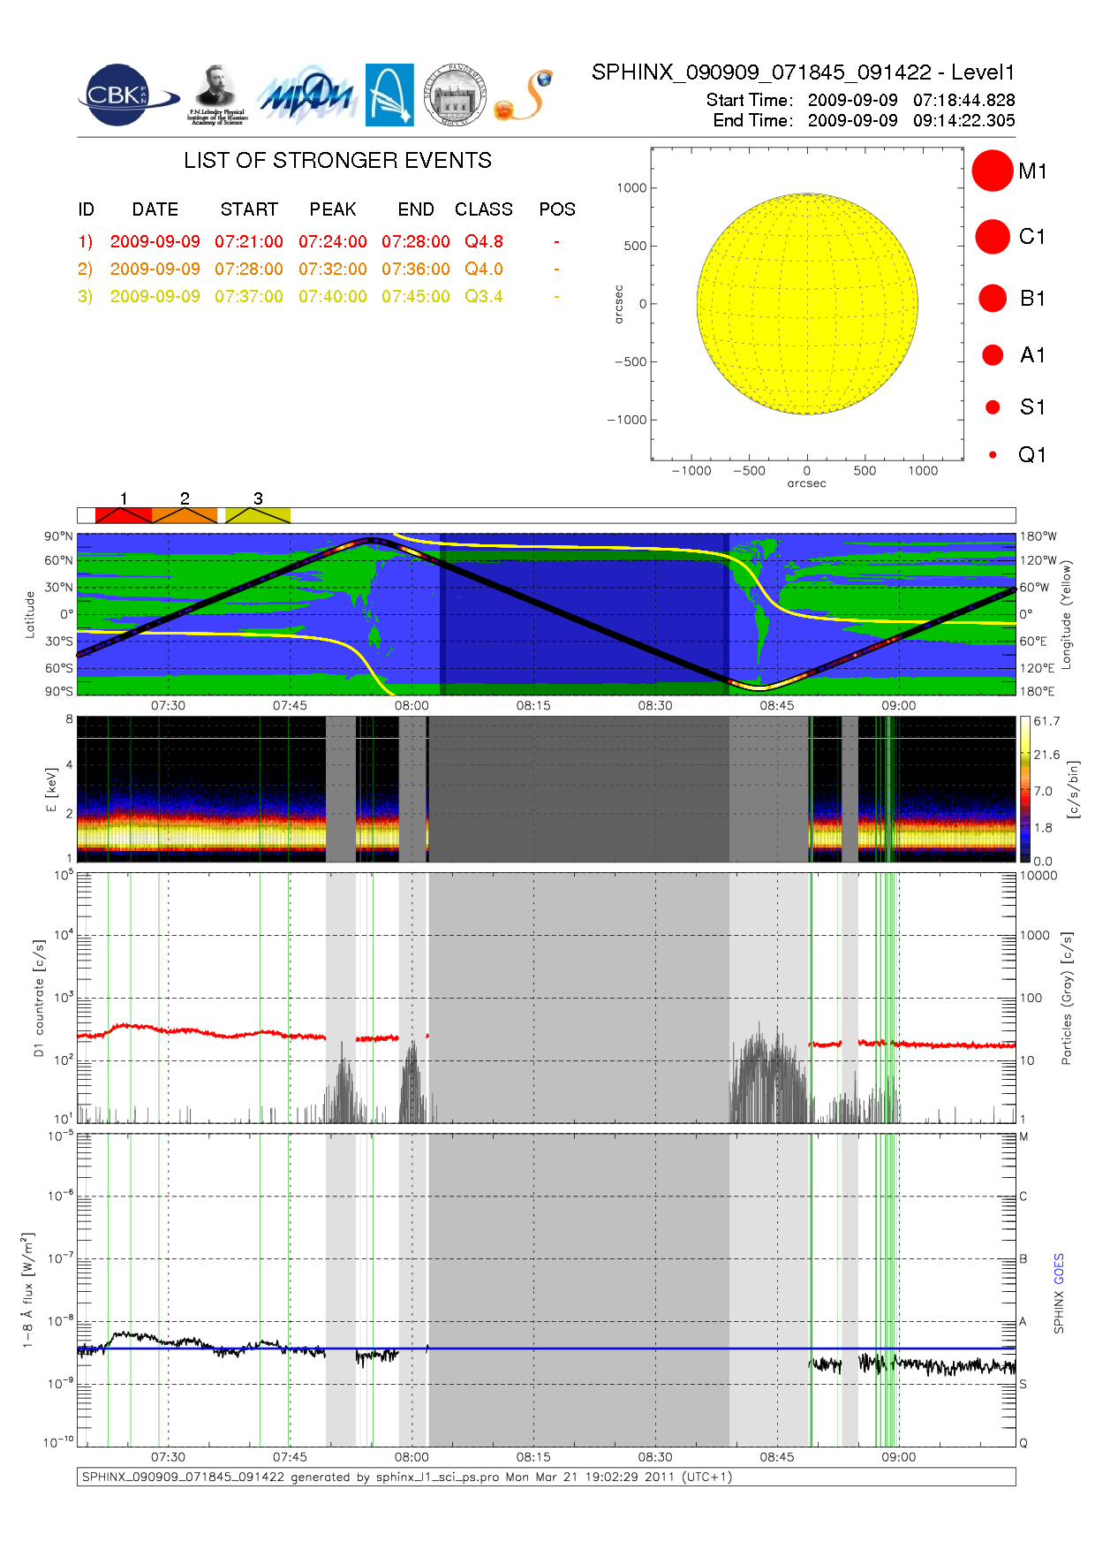This screenshot has width=1095, height=1550.
Task: Click event 3 peak time 07:40:00
Action: 333,296
